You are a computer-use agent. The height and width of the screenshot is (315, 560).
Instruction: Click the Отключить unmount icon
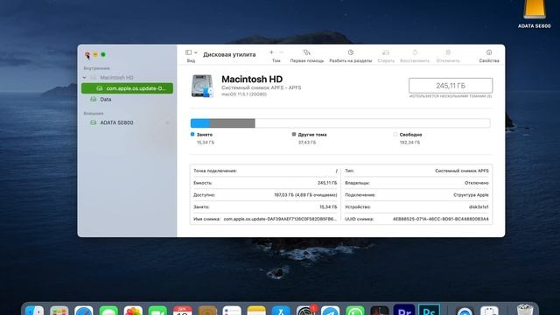[448, 52]
